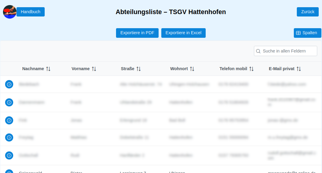Click the E-Mail privat header text
Viewport: 322px width, 173px height.
click(x=282, y=69)
